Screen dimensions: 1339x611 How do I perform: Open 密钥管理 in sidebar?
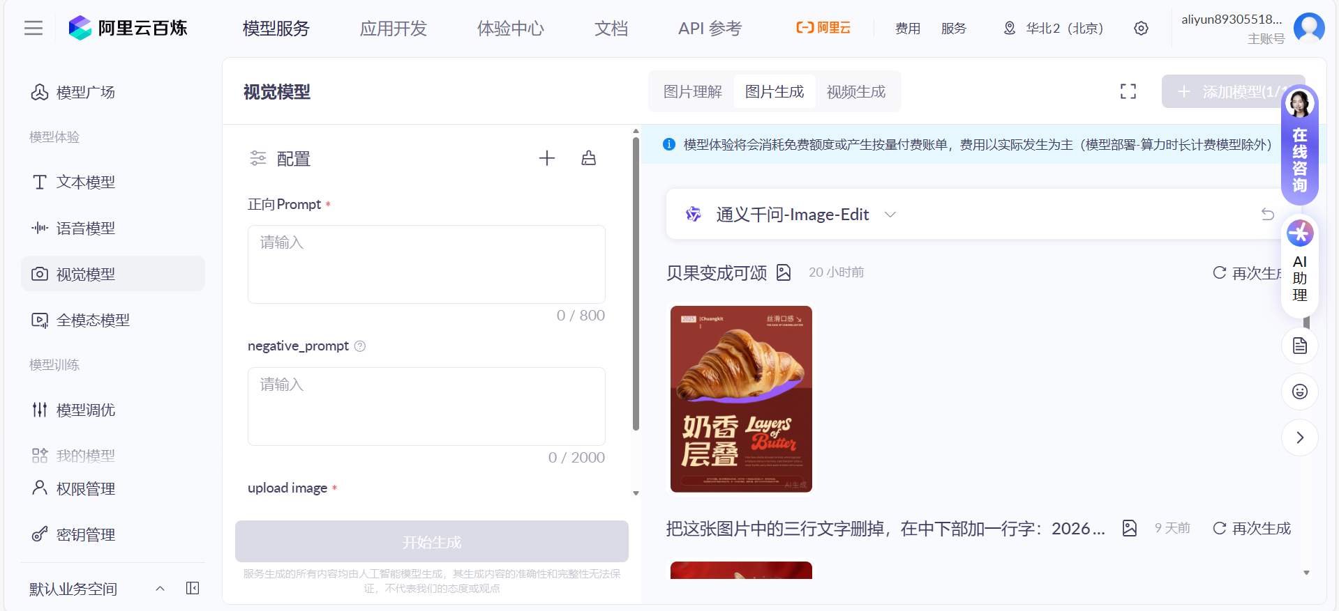tap(113, 534)
